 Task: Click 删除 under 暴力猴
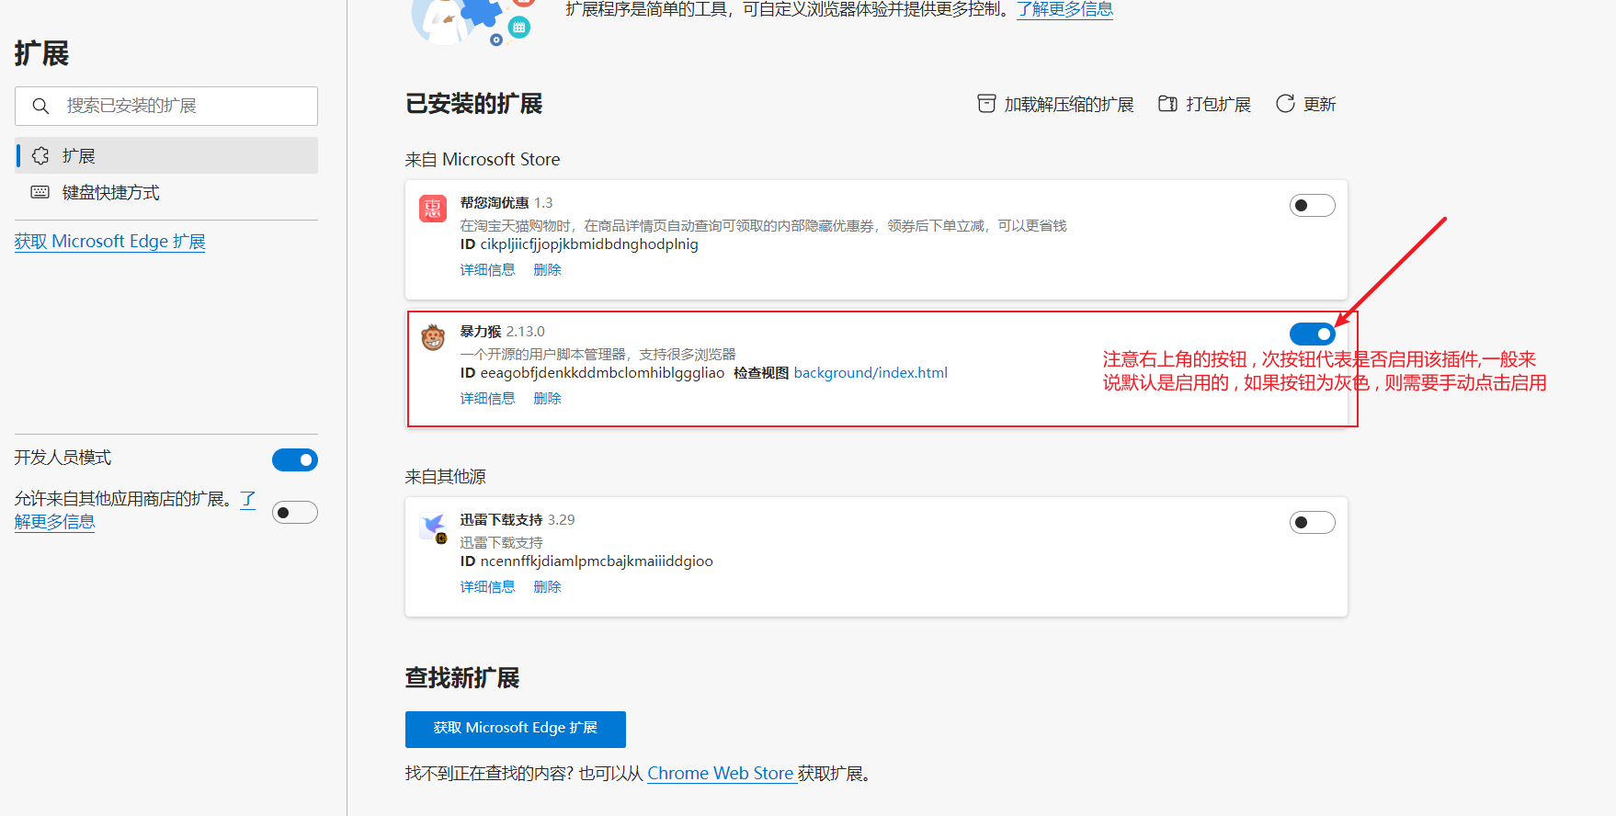(547, 399)
